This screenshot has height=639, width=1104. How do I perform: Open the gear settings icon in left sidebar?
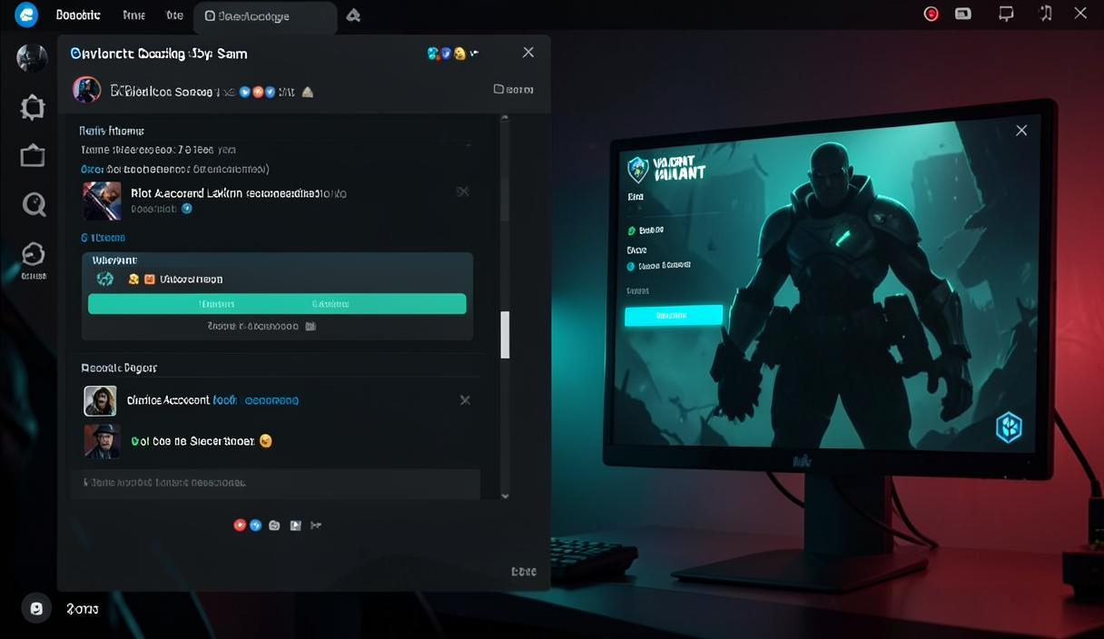[x=33, y=107]
